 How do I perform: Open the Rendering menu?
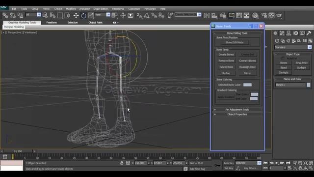click(118, 9)
